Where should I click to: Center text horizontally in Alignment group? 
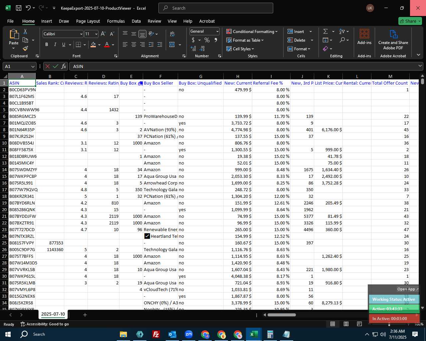click(134, 45)
